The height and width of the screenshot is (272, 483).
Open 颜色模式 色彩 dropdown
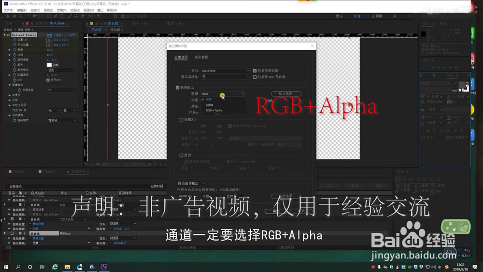pyautogui.click(x=62, y=70)
